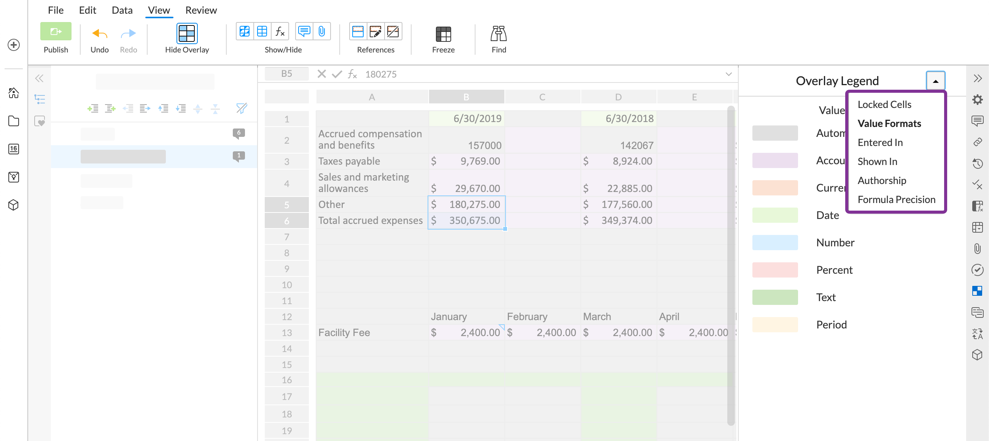Click the comments show/hide icon
The height and width of the screenshot is (441, 989).
304,31
